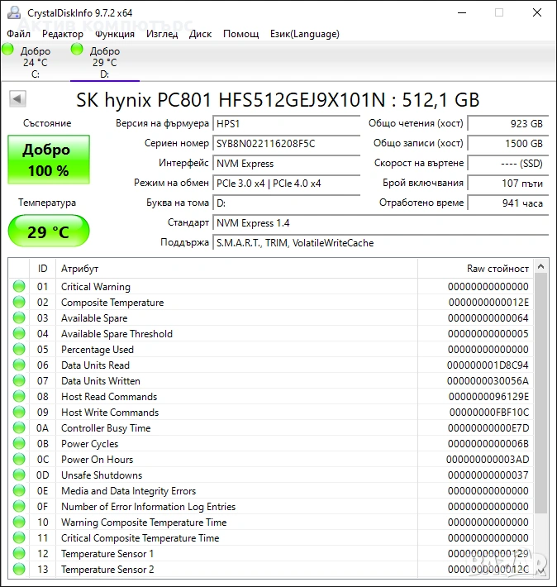Click the attribute list vertical scrollbar
This screenshot has width=557, height=587.
540,389
